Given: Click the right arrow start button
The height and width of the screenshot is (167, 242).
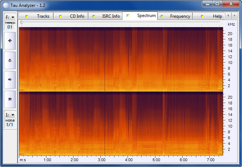Looking at the screenshot, I should click(x=10, y=80).
